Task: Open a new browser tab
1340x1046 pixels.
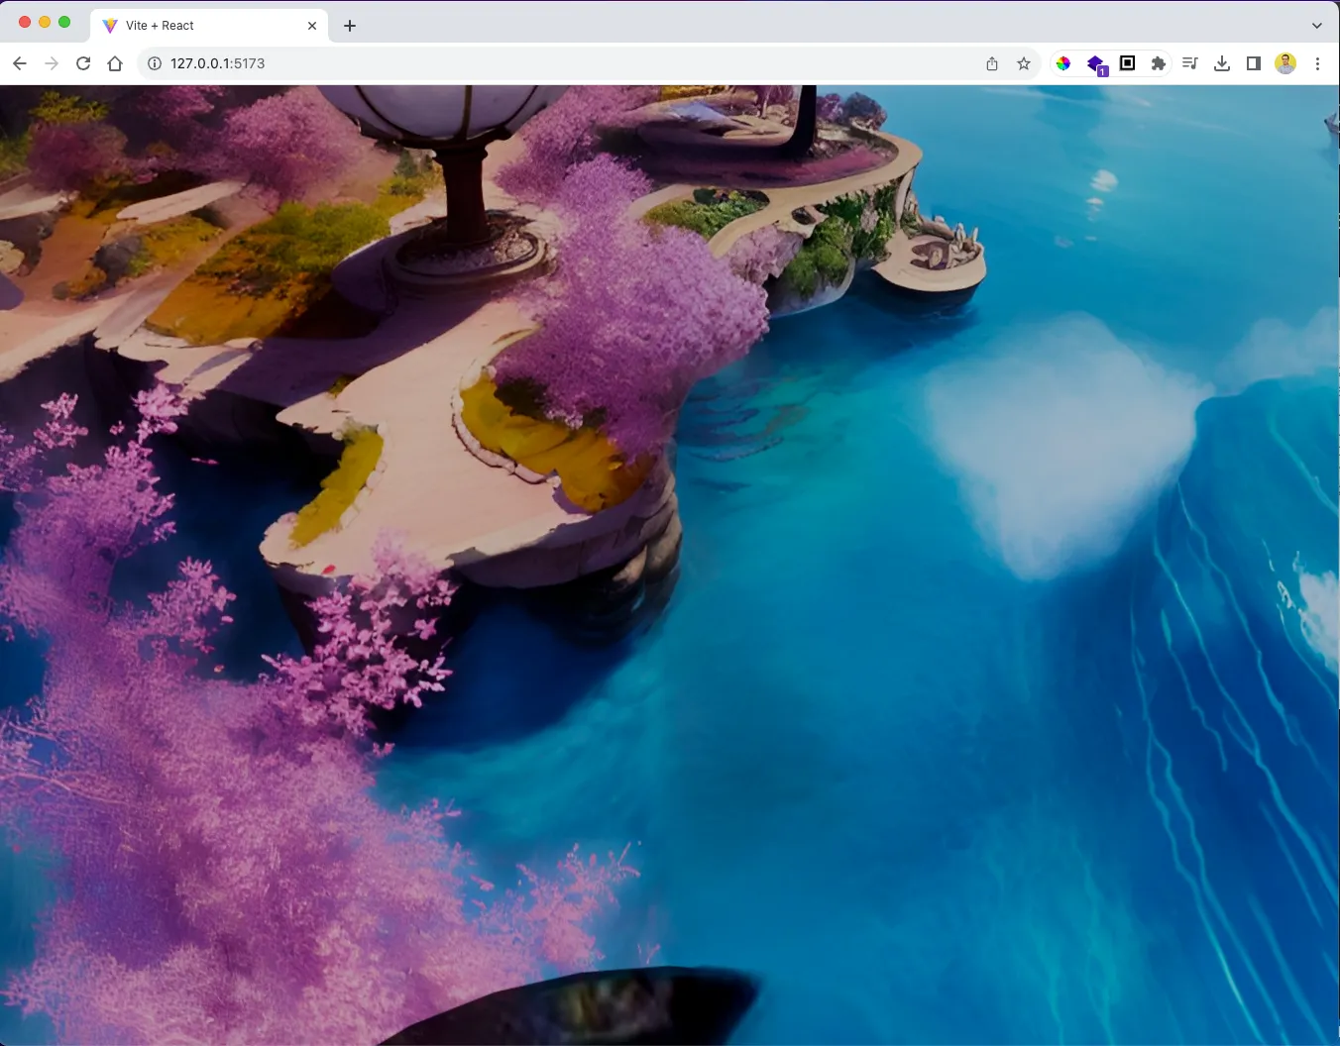Action: point(350,26)
